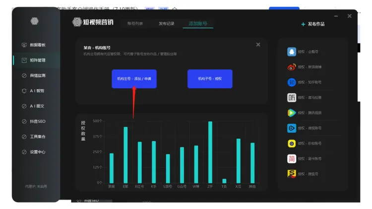Click the QQ penguin authorization icon
Viewport: 372px width, 209px height.
pos(292,52)
